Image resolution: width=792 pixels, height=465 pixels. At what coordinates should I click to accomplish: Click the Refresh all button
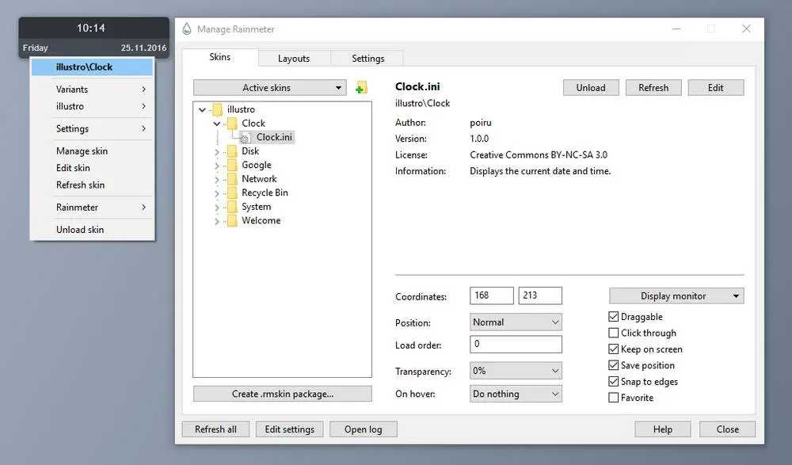pos(215,429)
